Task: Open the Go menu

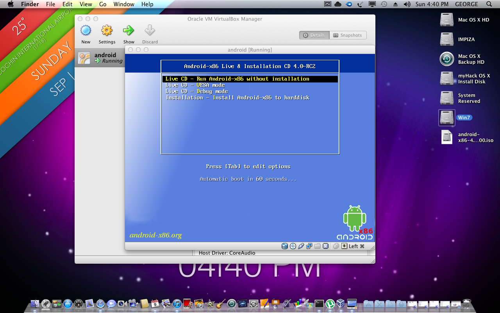Action: 103,4
